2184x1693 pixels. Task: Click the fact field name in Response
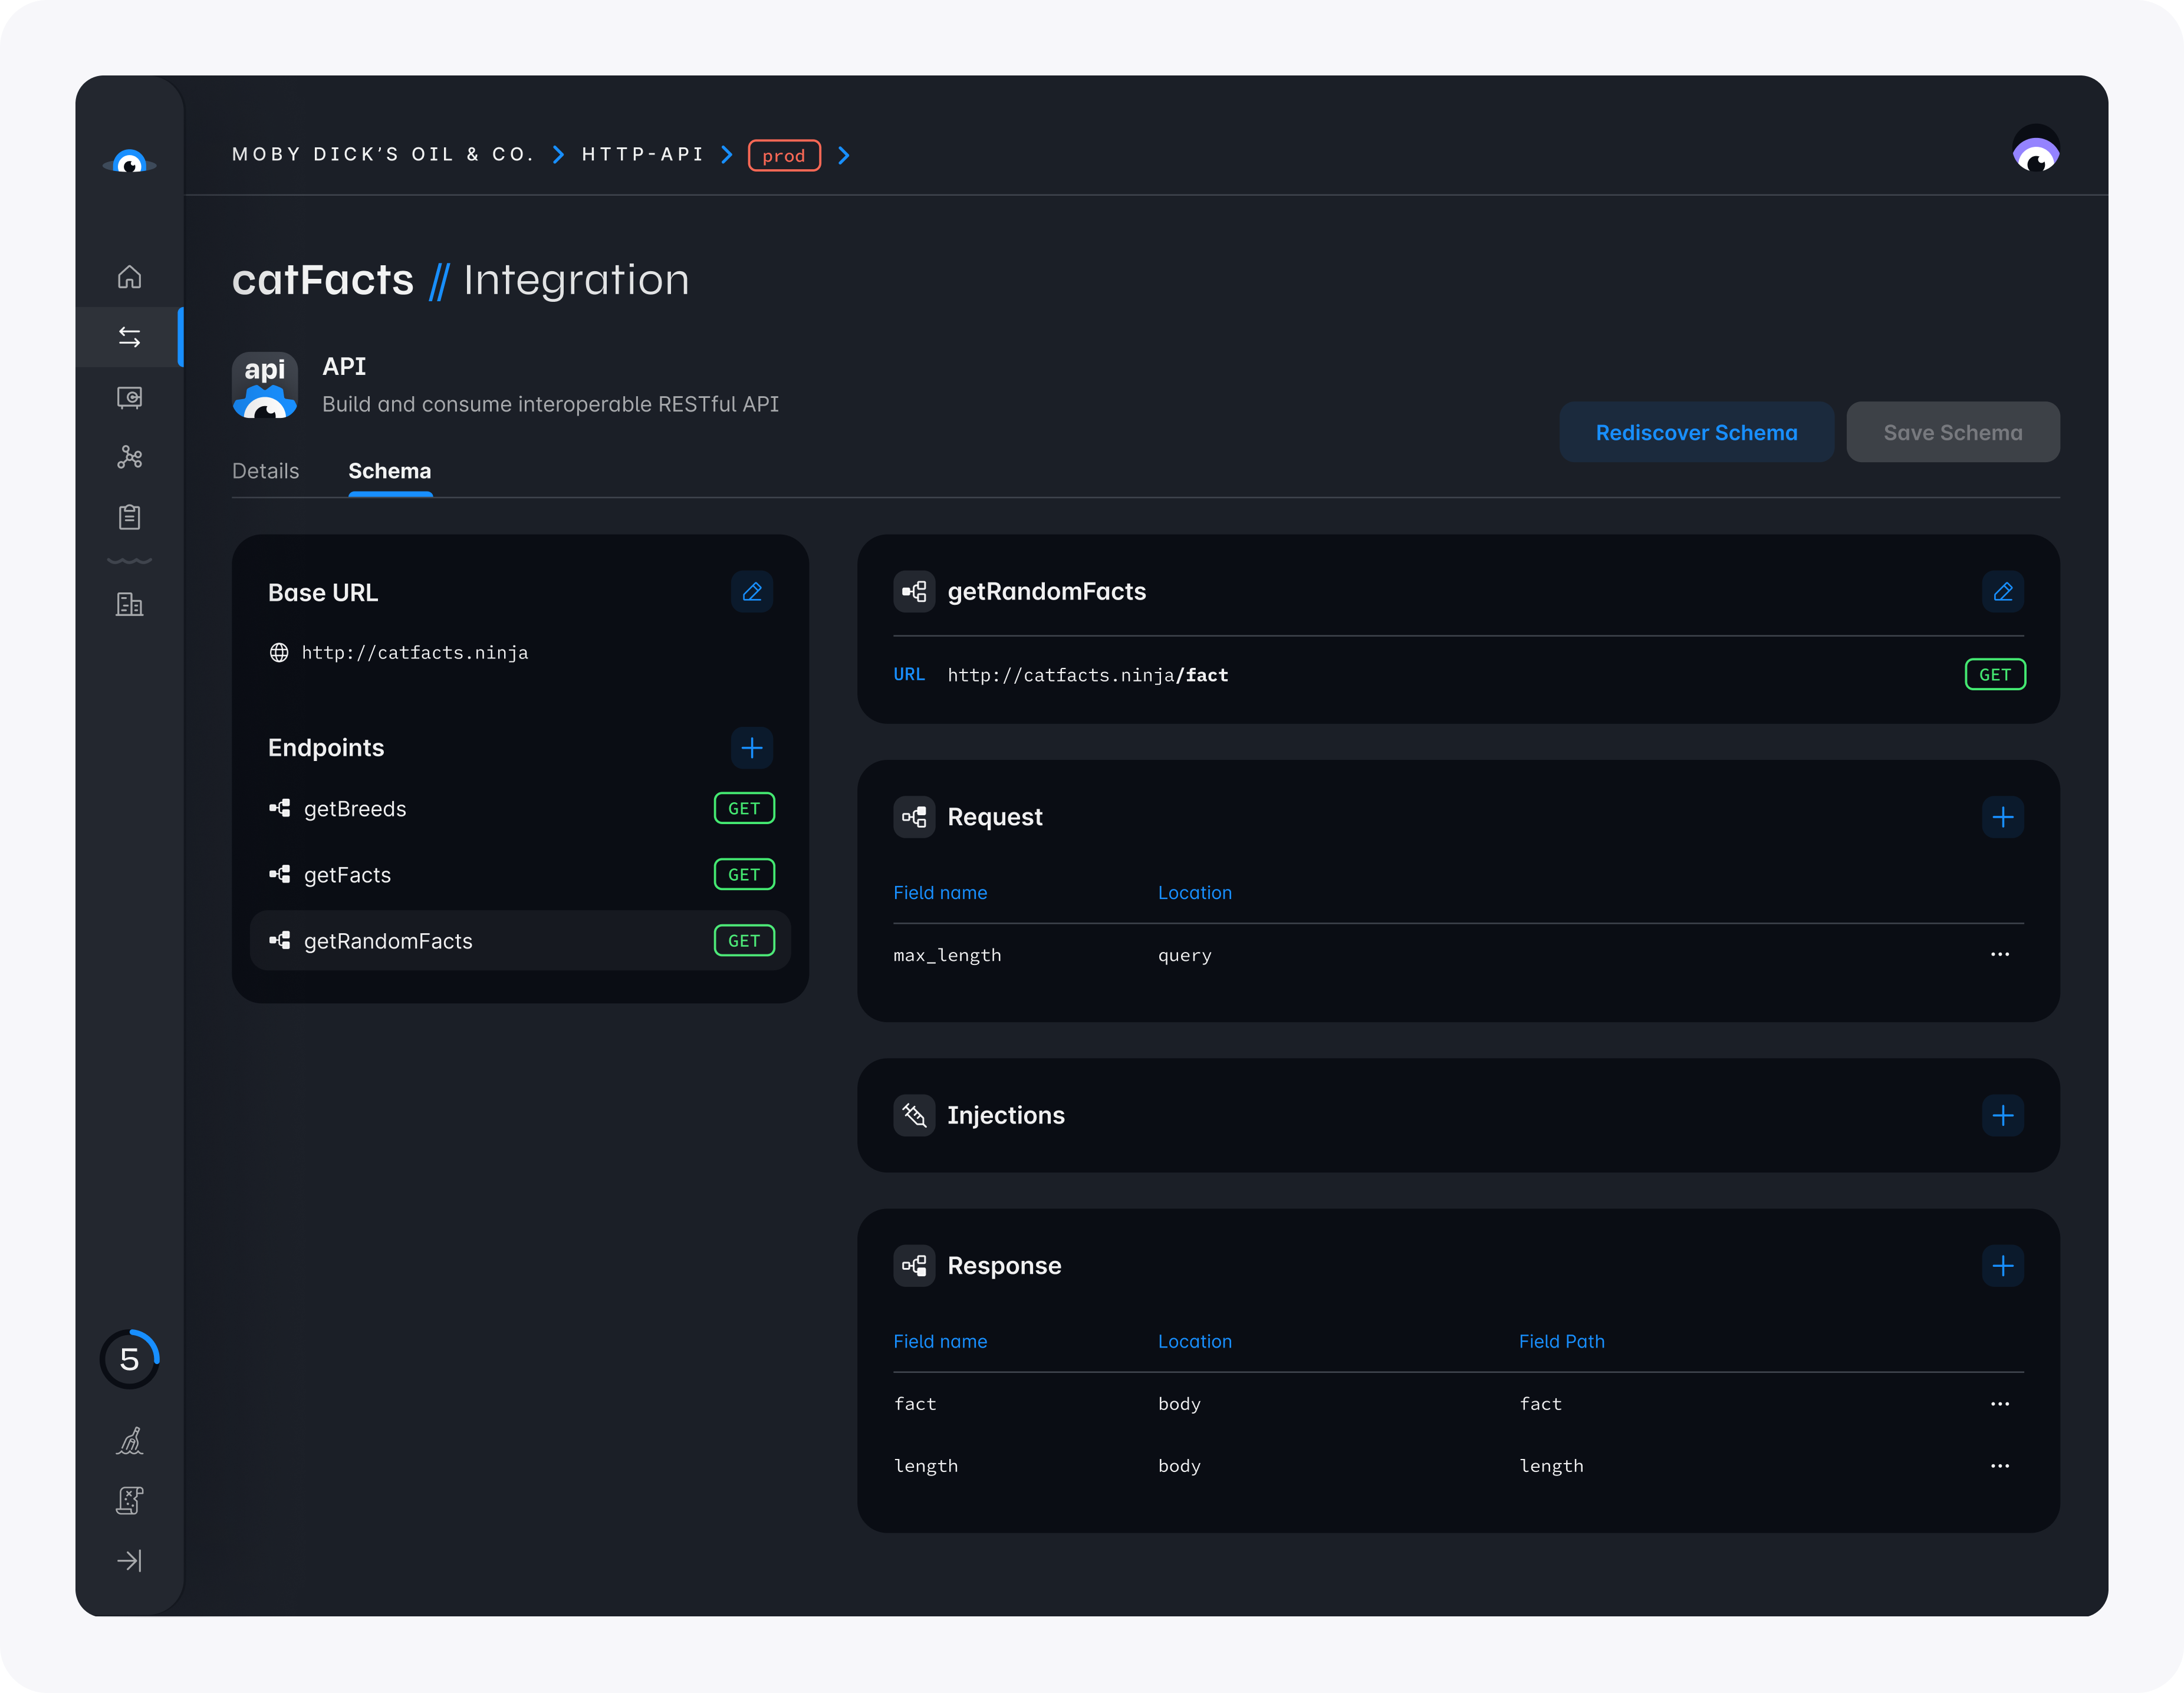[915, 1404]
